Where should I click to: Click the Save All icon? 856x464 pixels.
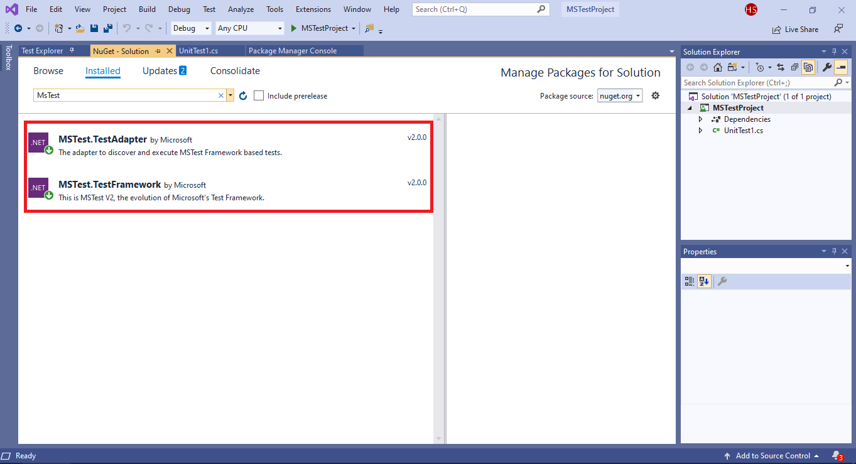pos(108,28)
